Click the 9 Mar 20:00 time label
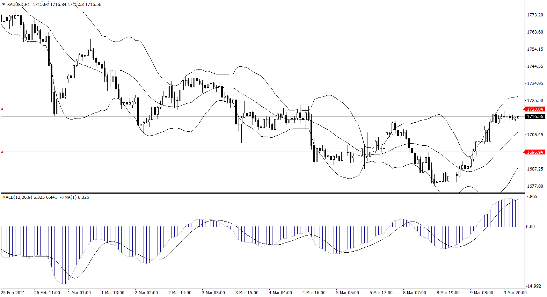547x297 pixels. coord(515,293)
